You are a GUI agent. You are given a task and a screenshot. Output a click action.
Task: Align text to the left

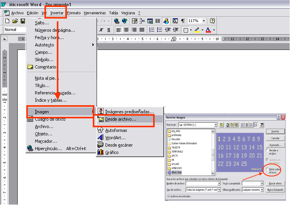(x=119, y=30)
